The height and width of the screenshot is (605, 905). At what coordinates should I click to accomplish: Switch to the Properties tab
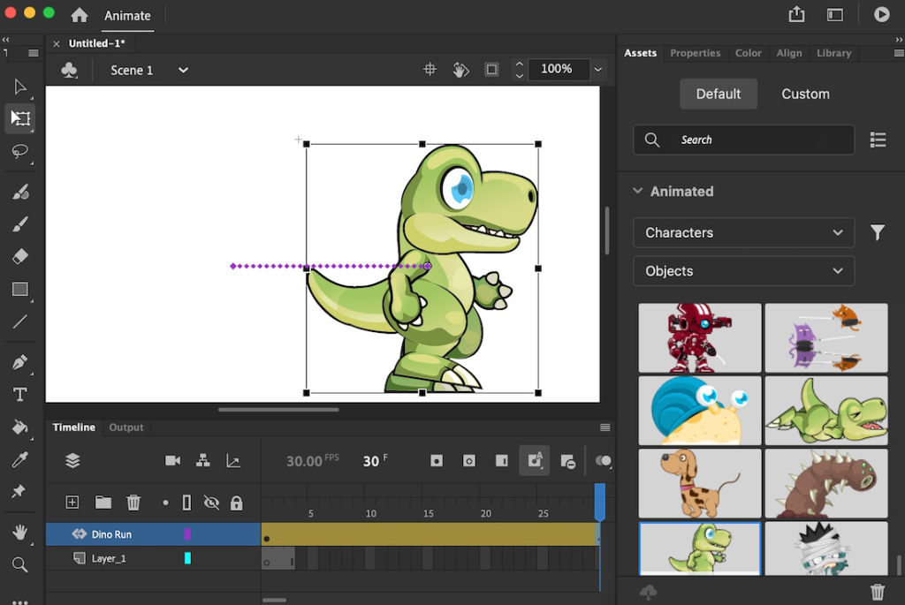695,53
